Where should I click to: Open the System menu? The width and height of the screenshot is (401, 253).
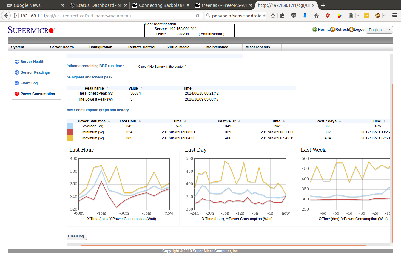point(27,47)
